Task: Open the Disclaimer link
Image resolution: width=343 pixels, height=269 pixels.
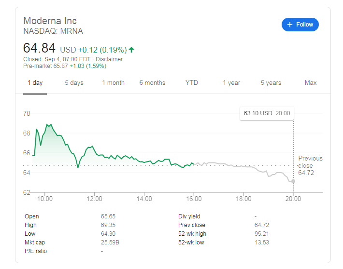Action: tap(109, 59)
